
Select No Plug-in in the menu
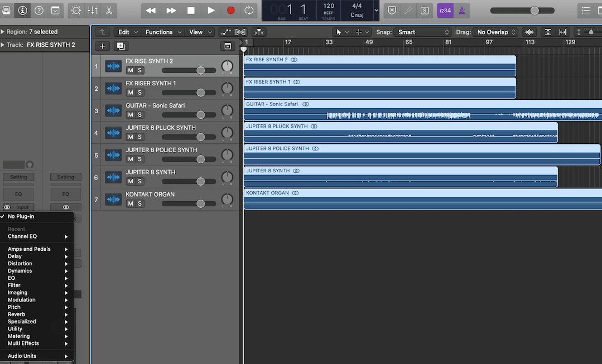pyautogui.click(x=37, y=217)
